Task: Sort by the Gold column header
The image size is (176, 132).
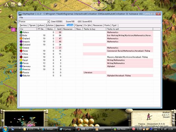Action: click(58, 29)
